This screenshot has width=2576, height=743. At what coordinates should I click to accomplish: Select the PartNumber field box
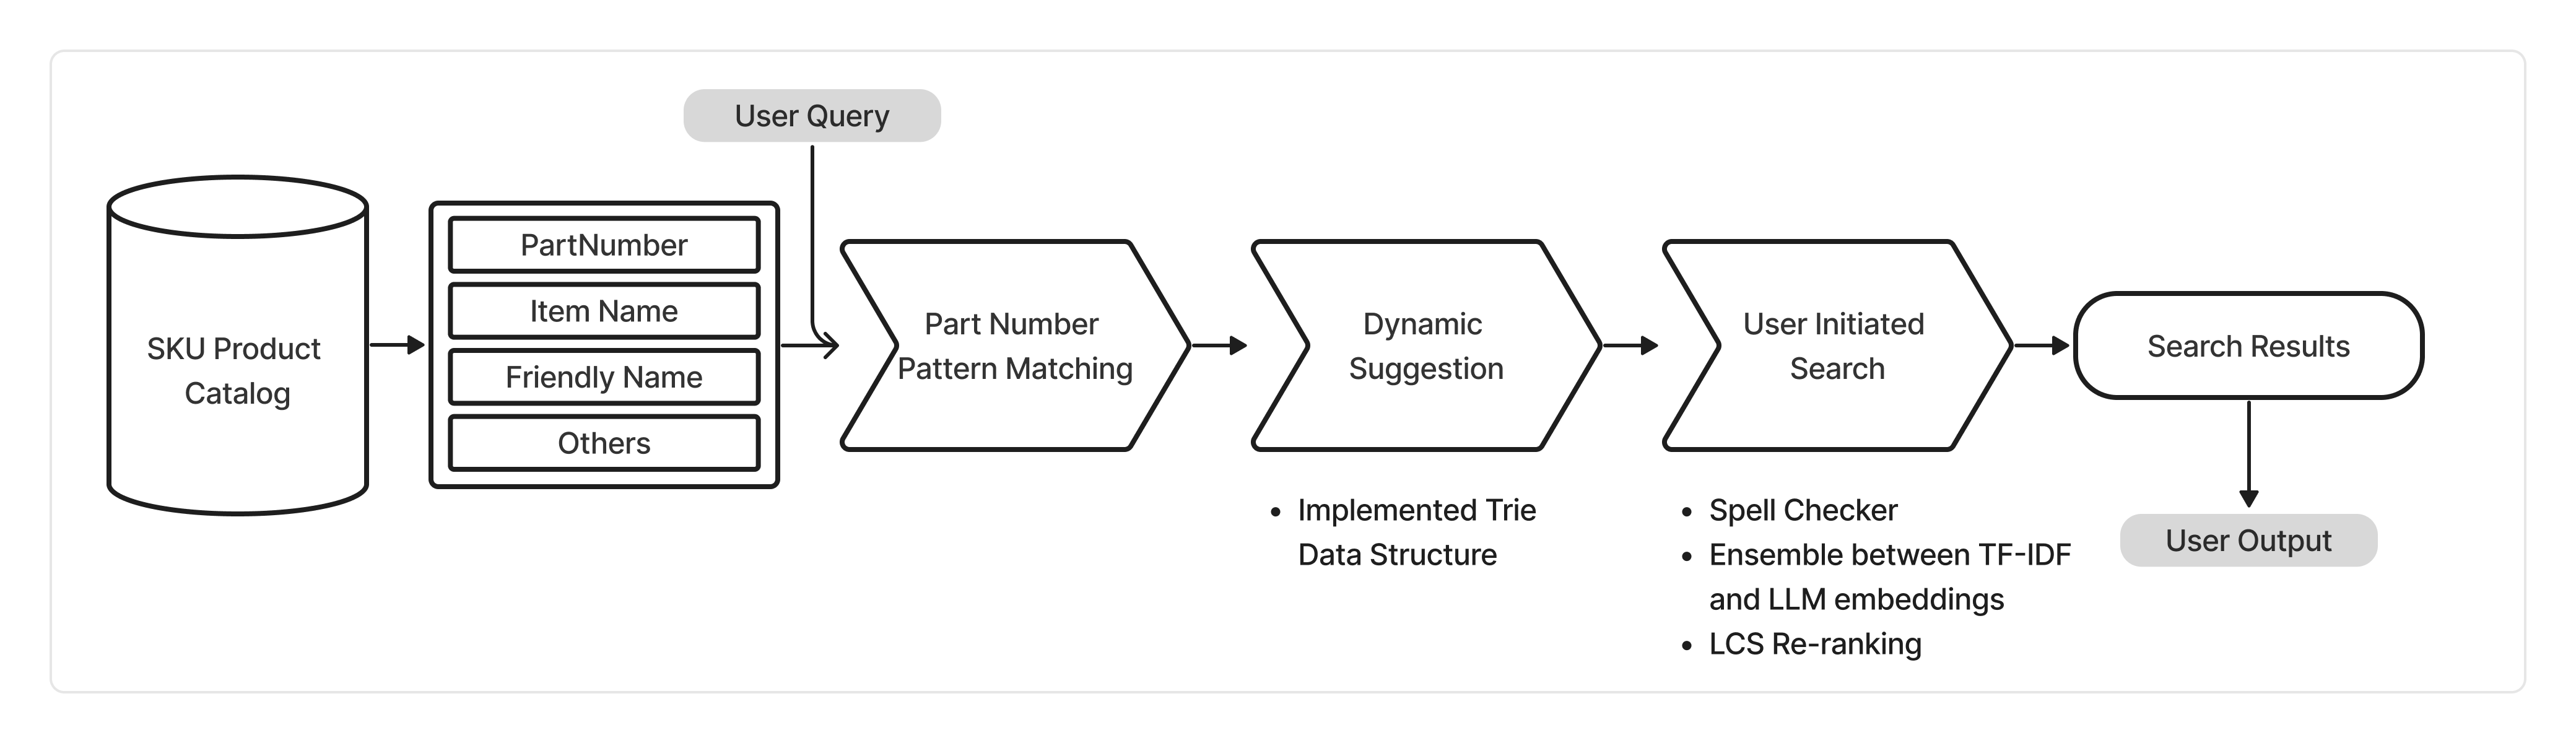(603, 245)
